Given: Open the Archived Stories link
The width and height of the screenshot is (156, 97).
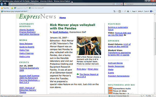Looking at the screenshot, I should tap(115, 63).
